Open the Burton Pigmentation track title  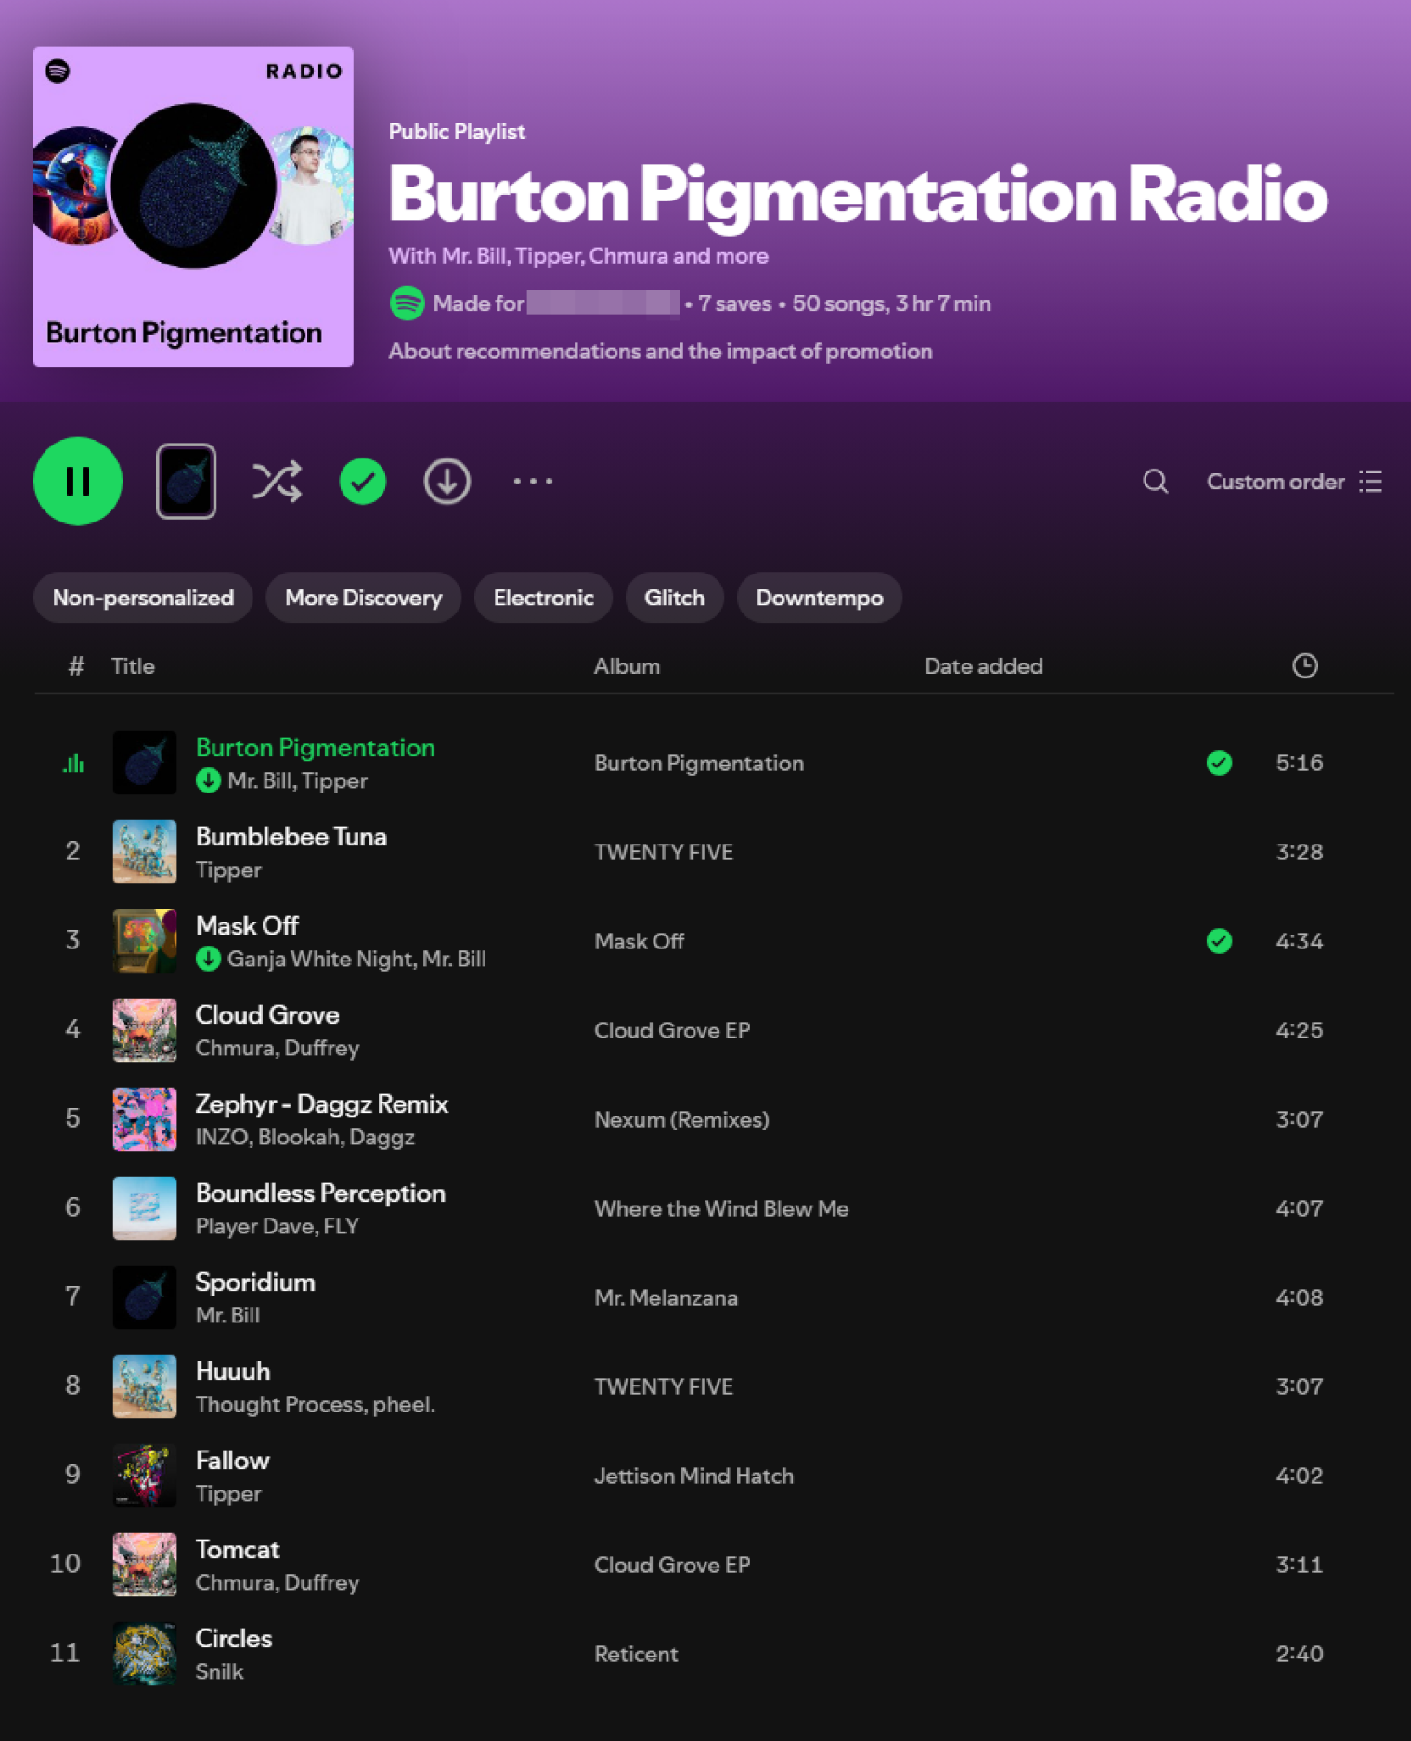315,747
